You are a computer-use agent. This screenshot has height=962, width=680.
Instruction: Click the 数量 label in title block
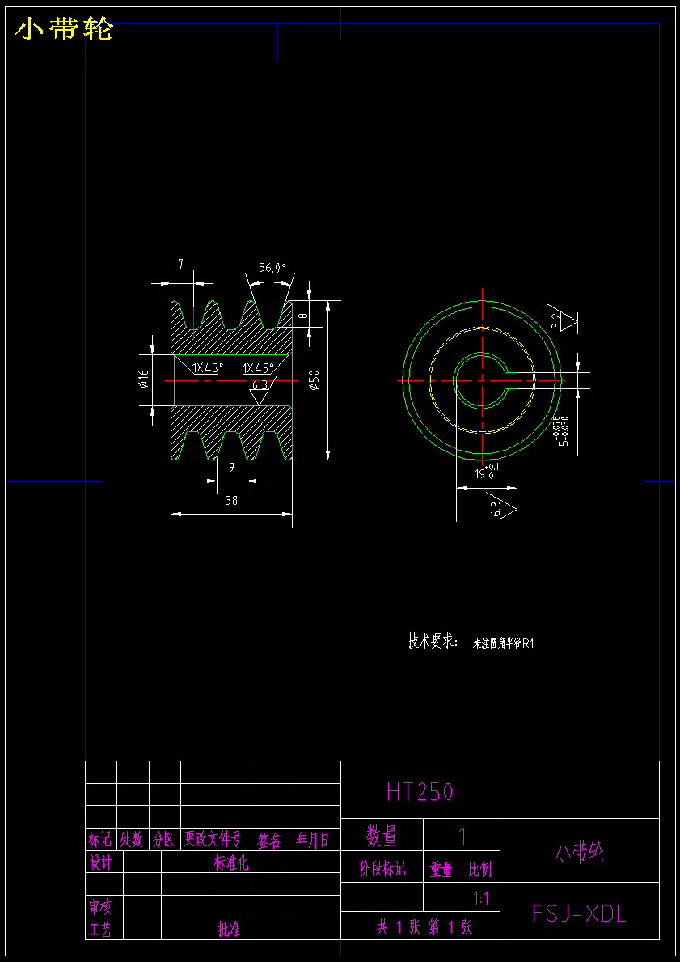[x=382, y=835]
